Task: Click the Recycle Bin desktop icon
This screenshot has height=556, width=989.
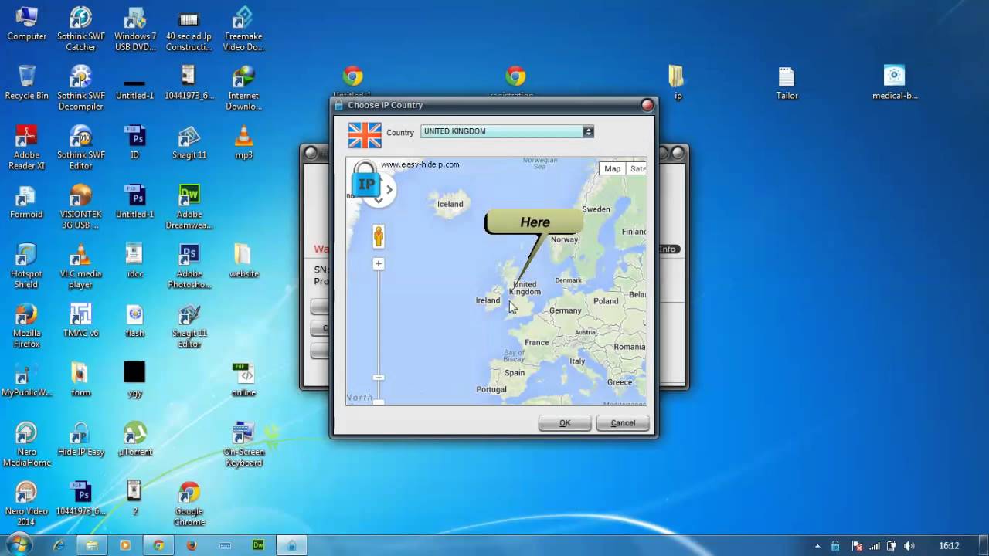Action: (27, 83)
